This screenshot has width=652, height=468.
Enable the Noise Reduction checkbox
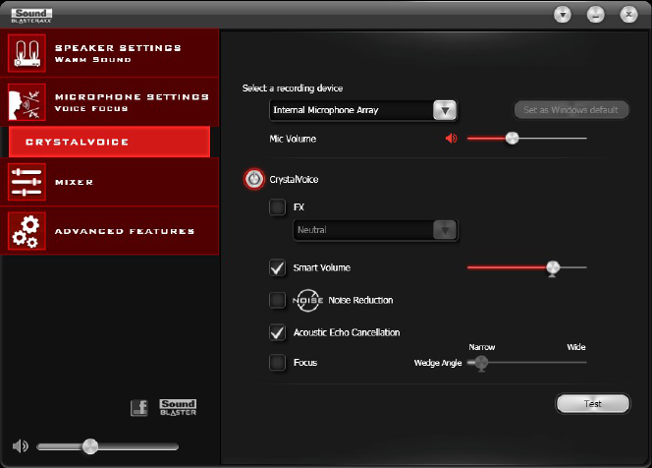pos(277,300)
